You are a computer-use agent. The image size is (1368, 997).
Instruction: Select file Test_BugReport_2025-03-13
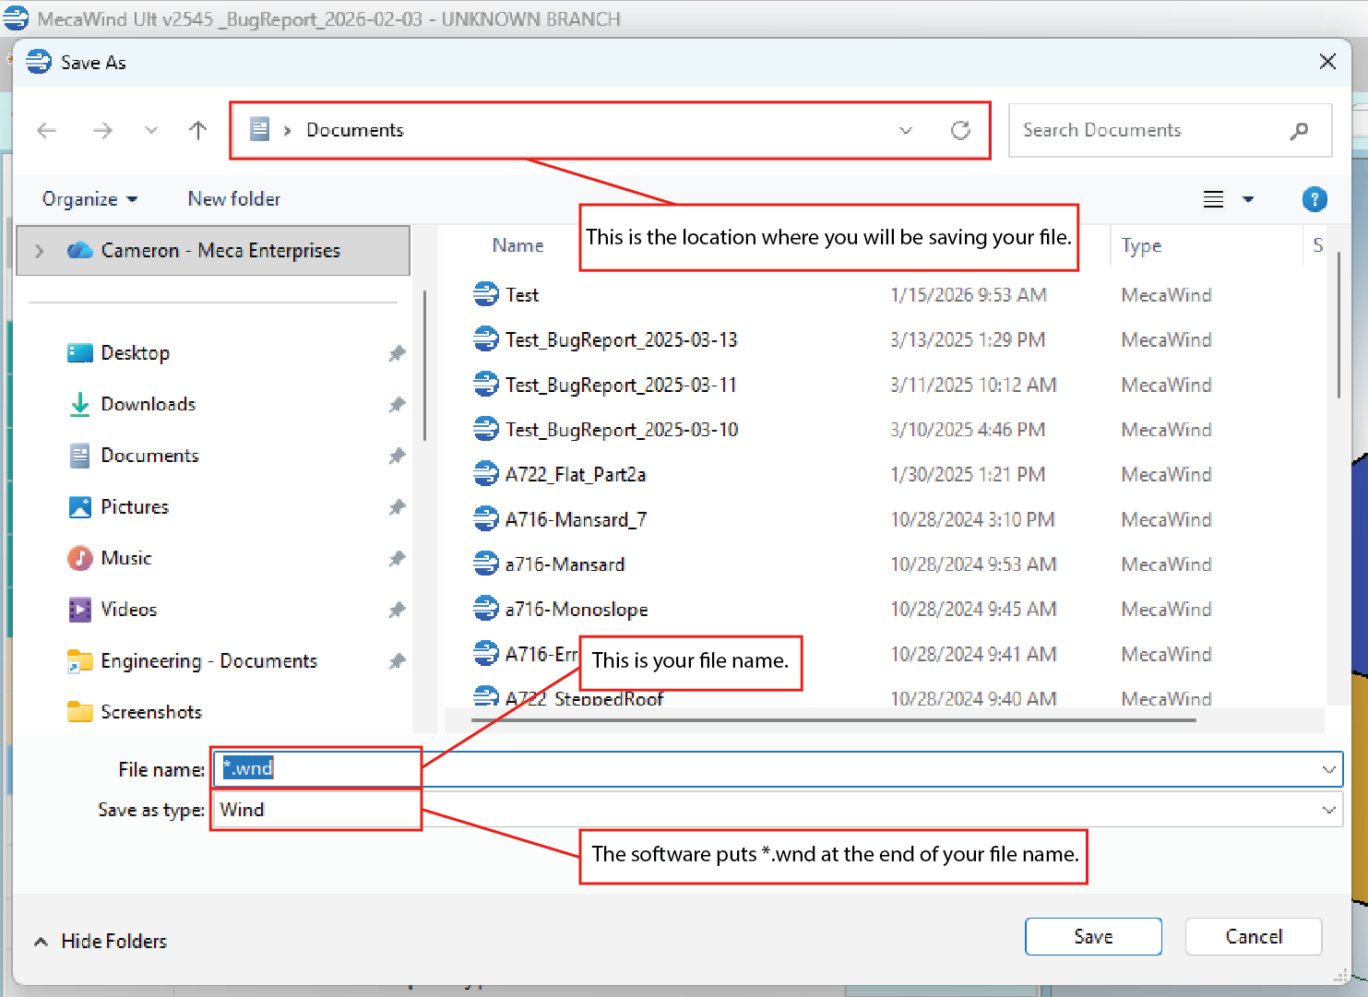[621, 339]
